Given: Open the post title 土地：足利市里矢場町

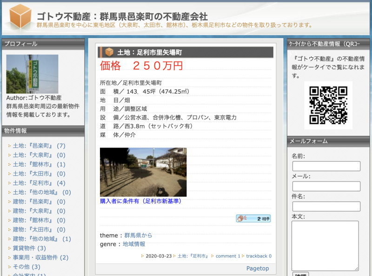Looking at the screenshot, I should 150,52.
